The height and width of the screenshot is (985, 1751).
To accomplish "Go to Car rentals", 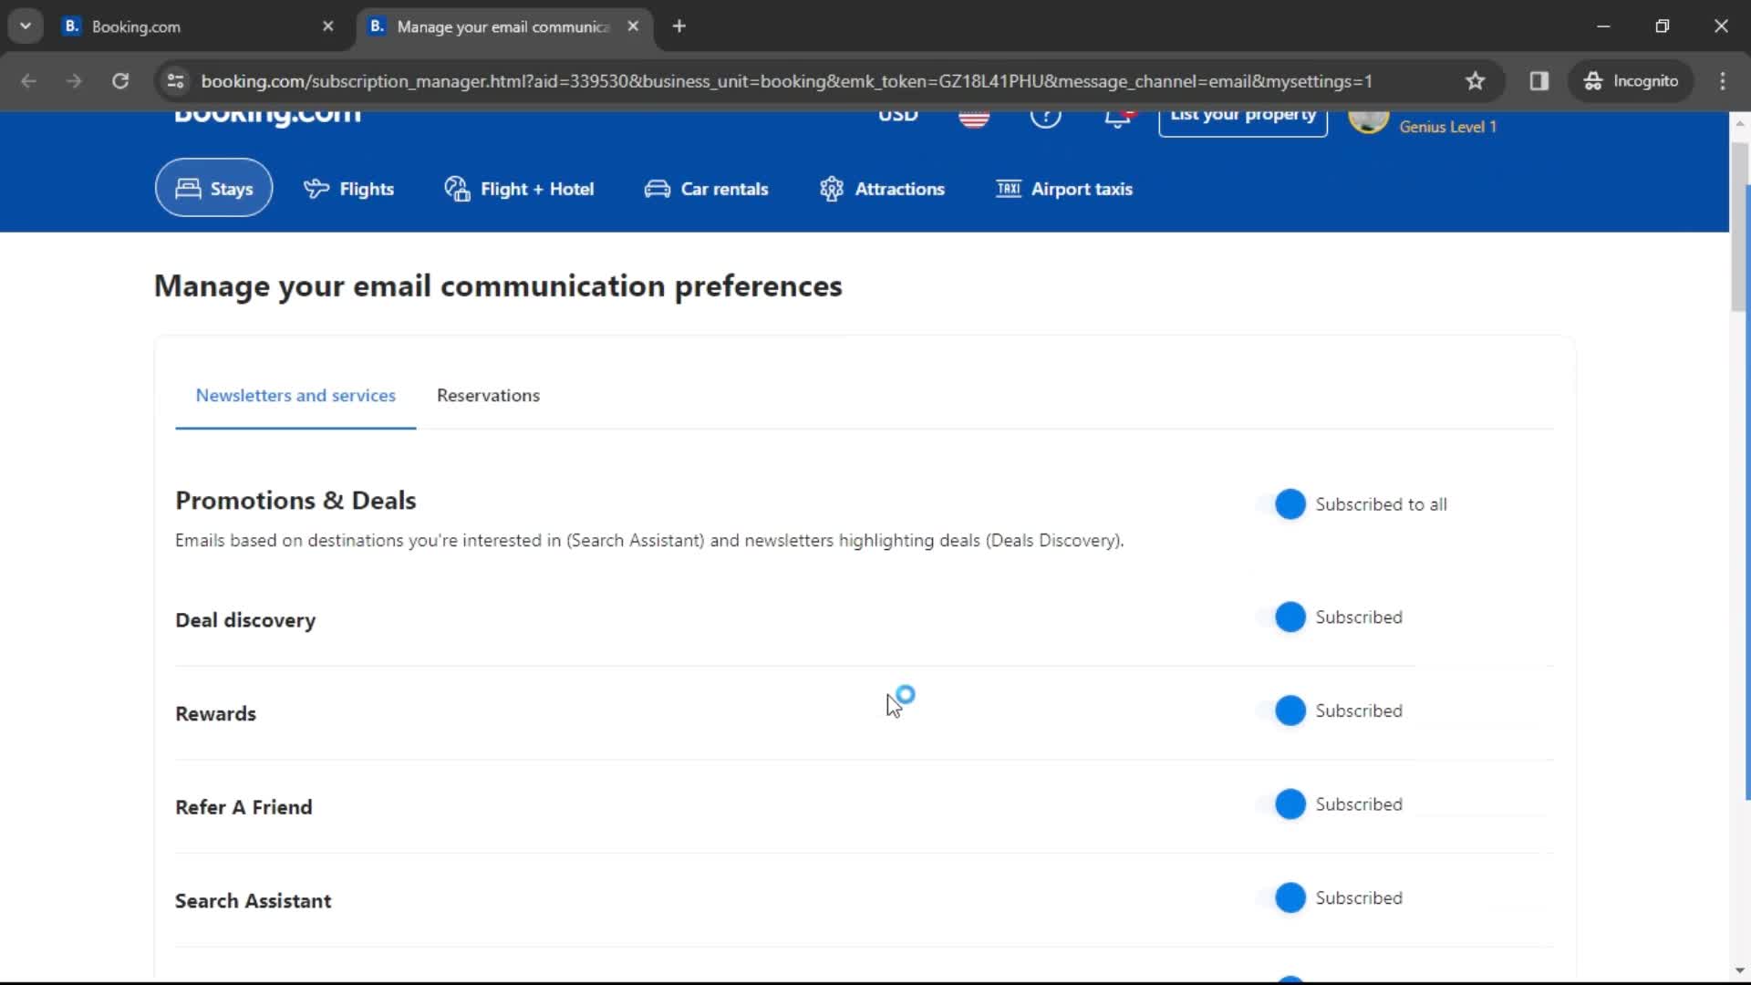I will (707, 189).
